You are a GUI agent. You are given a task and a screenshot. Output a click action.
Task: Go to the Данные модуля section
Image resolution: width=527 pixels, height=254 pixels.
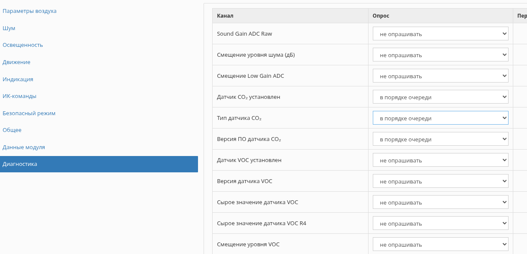(24, 147)
